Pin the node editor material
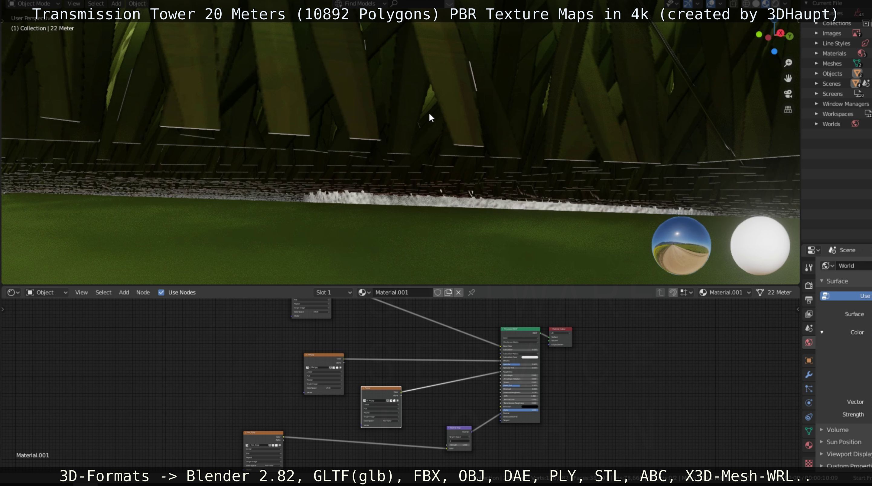This screenshot has width=872, height=486. [x=472, y=292]
